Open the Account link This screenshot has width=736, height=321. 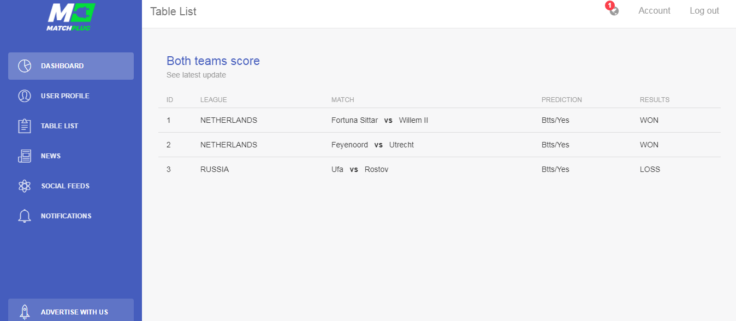(654, 11)
